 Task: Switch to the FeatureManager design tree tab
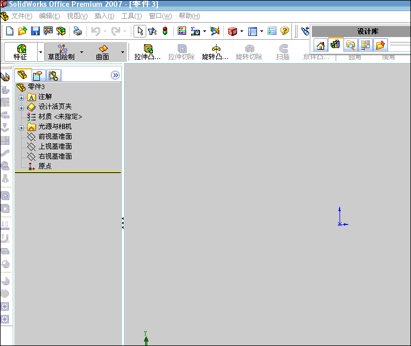(x=23, y=75)
